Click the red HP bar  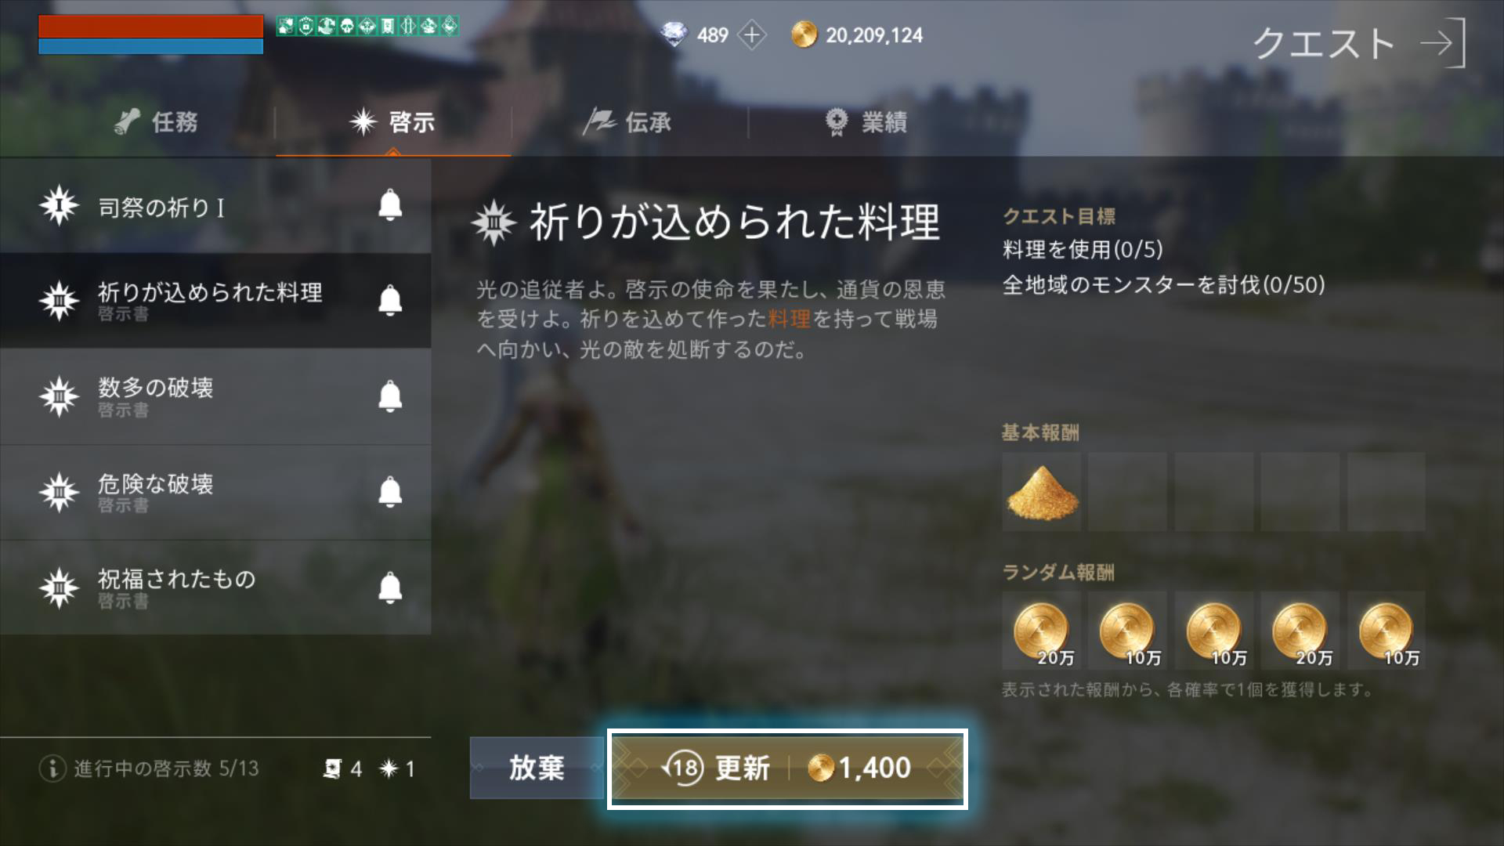click(151, 27)
